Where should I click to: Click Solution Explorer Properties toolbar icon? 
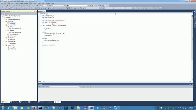[2, 13]
